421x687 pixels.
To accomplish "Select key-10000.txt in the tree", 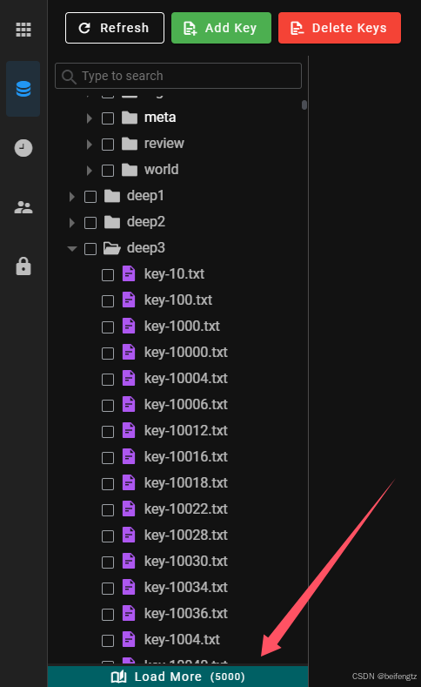I will pos(186,353).
